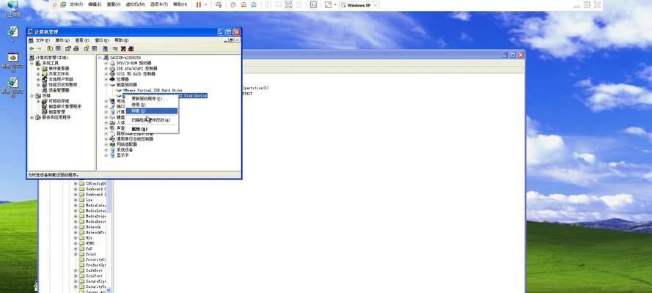Pause the virtual machine from VMware toolbar
The width and height of the screenshot is (652, 293).
click(x=198, y=4)
